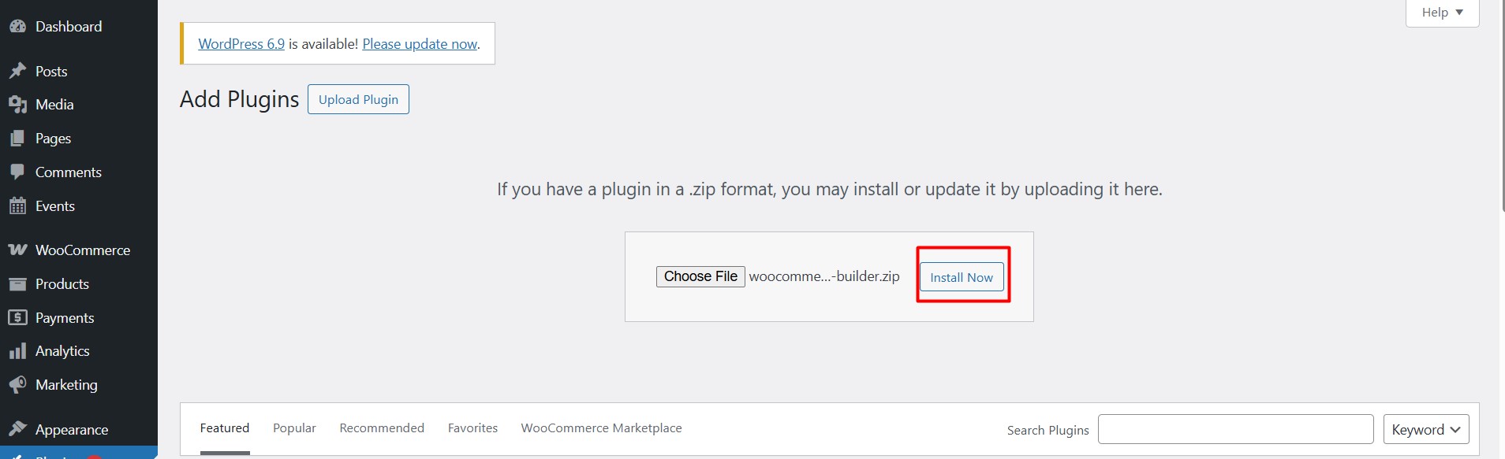Click the Choose File button
Image resolution: width=1505 pixels, height=459 pixels.
tap(700, 276)
